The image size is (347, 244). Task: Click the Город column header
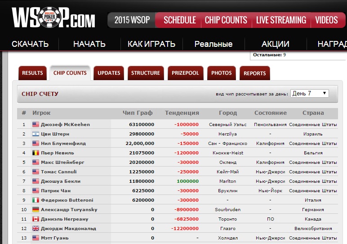228,113
